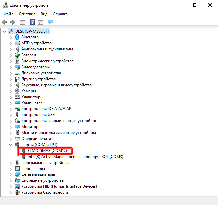
Task: Click the Видеоадаптеры display adapter icon
Action: (x=17, y=67)
